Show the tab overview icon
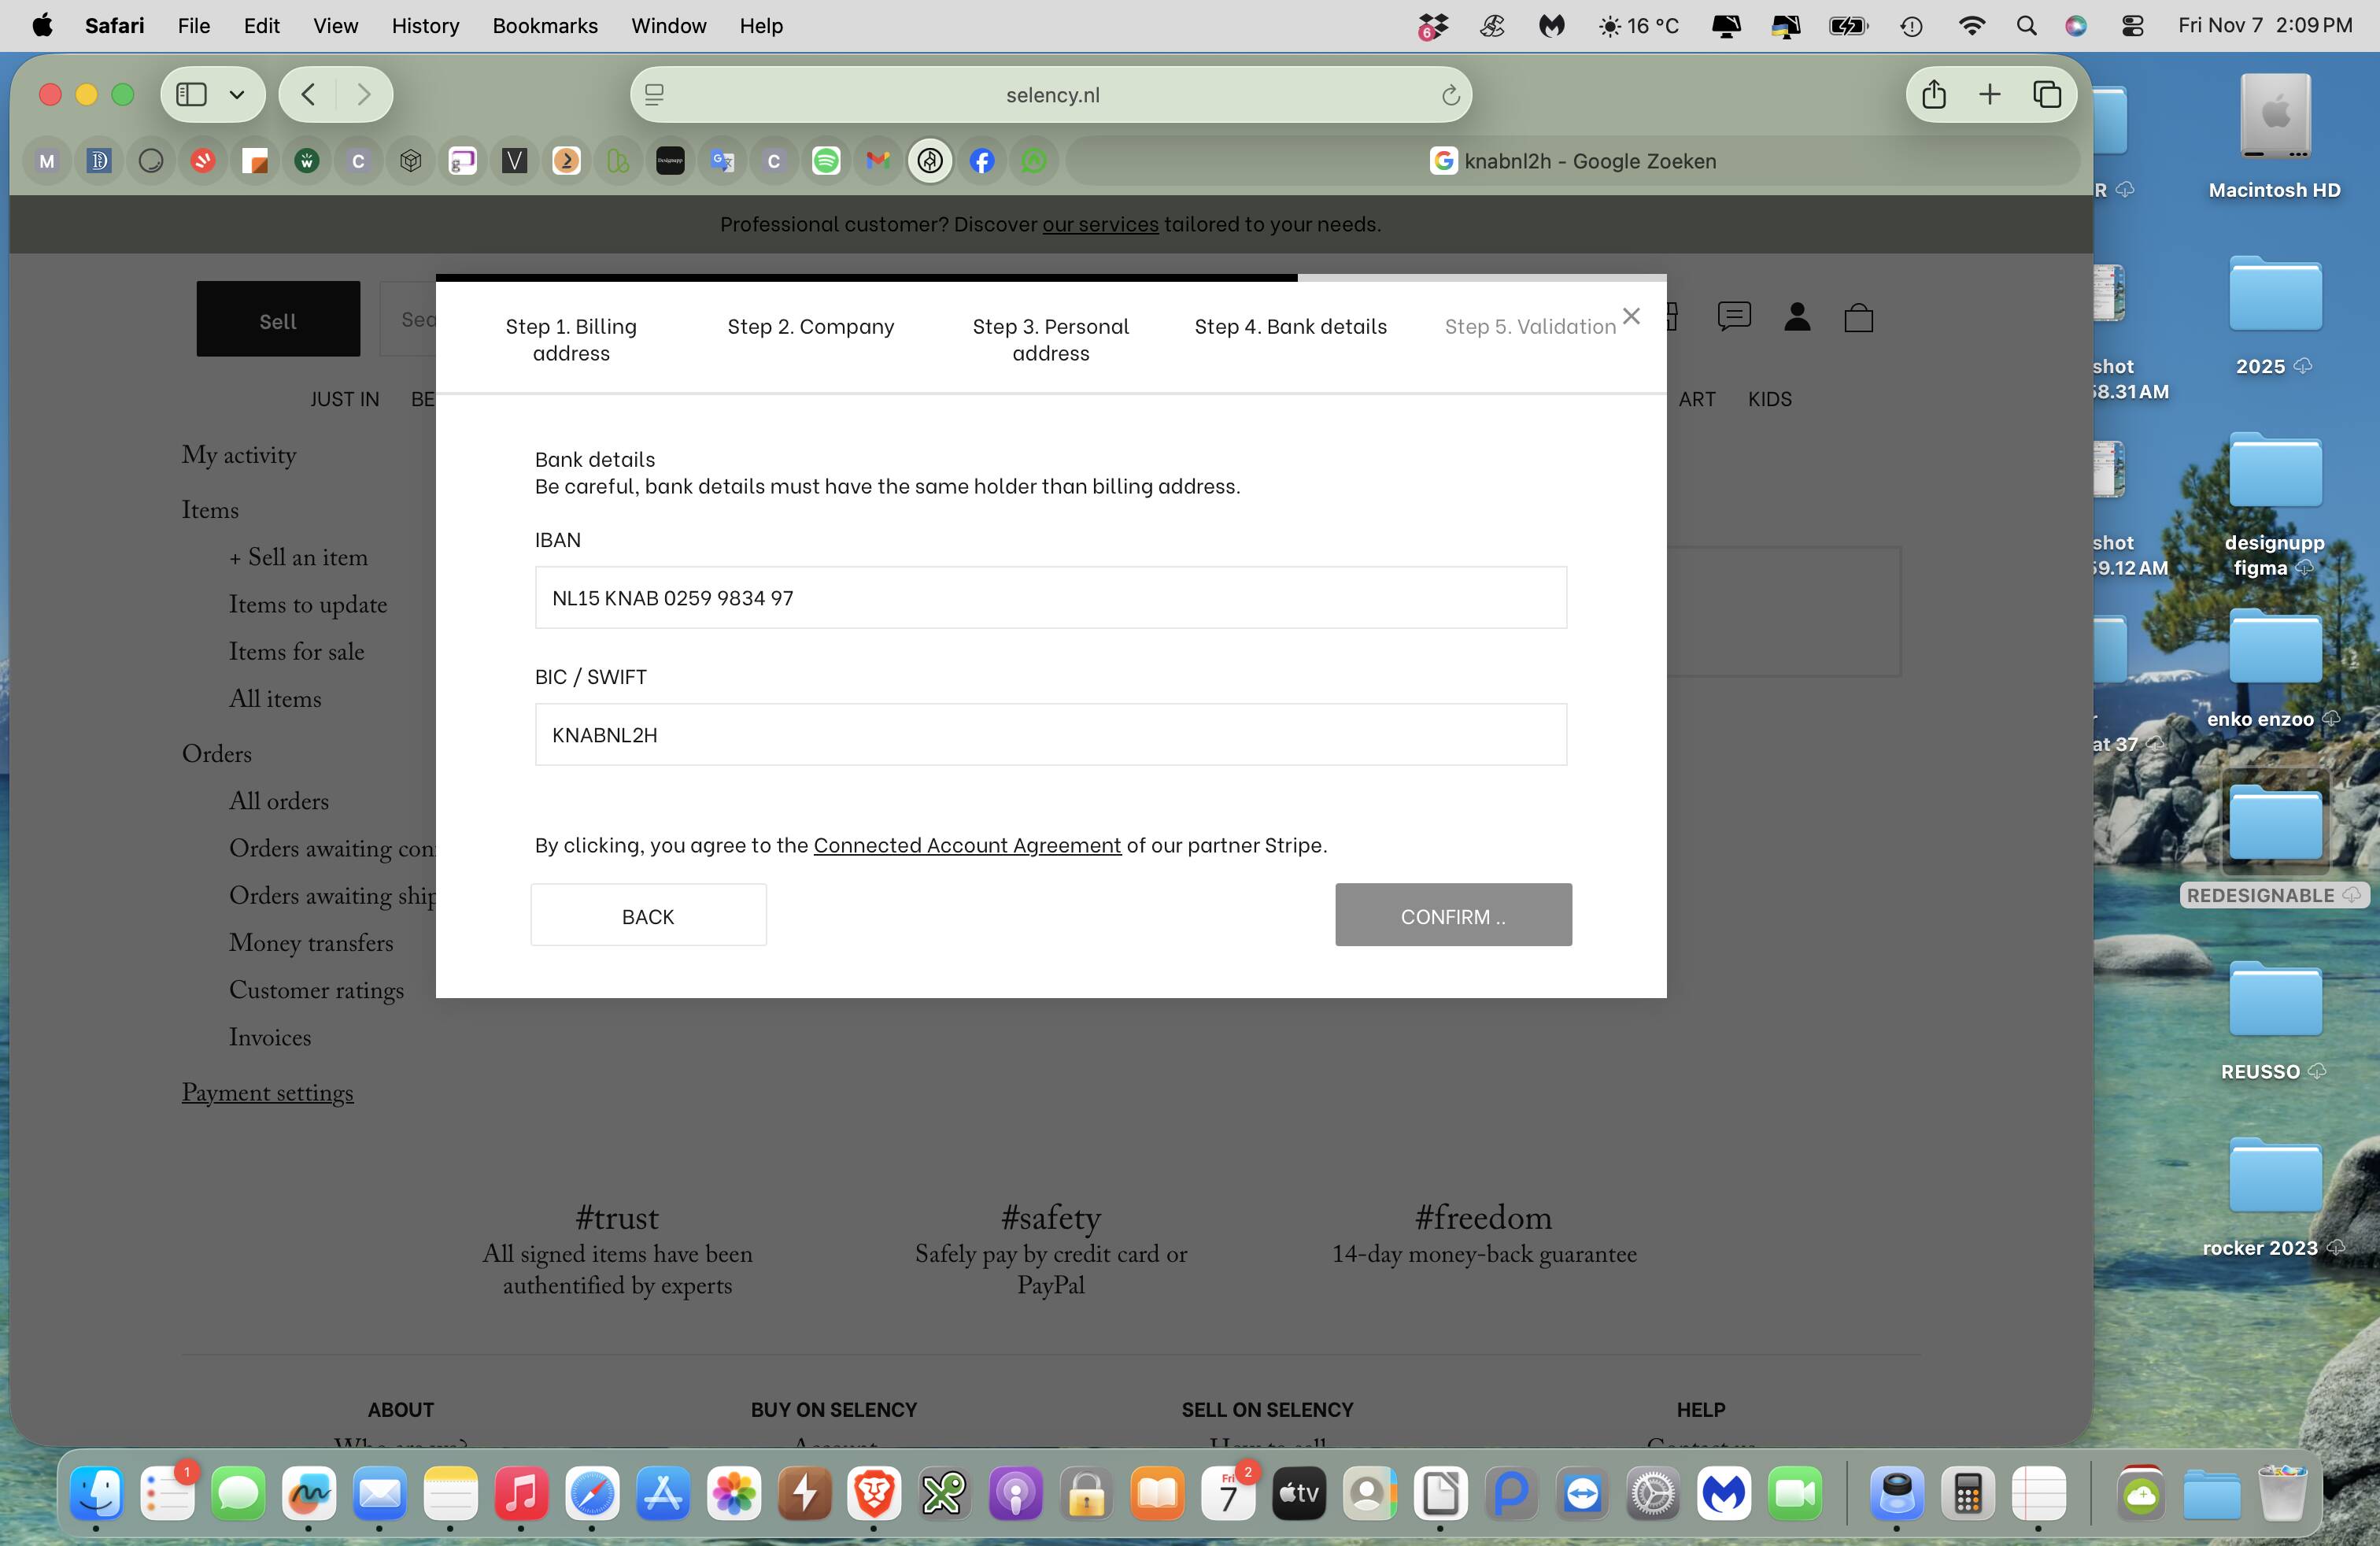Image resolution: width=2380 pixels, height=1546 pixels. click(x=2046, y=94)
